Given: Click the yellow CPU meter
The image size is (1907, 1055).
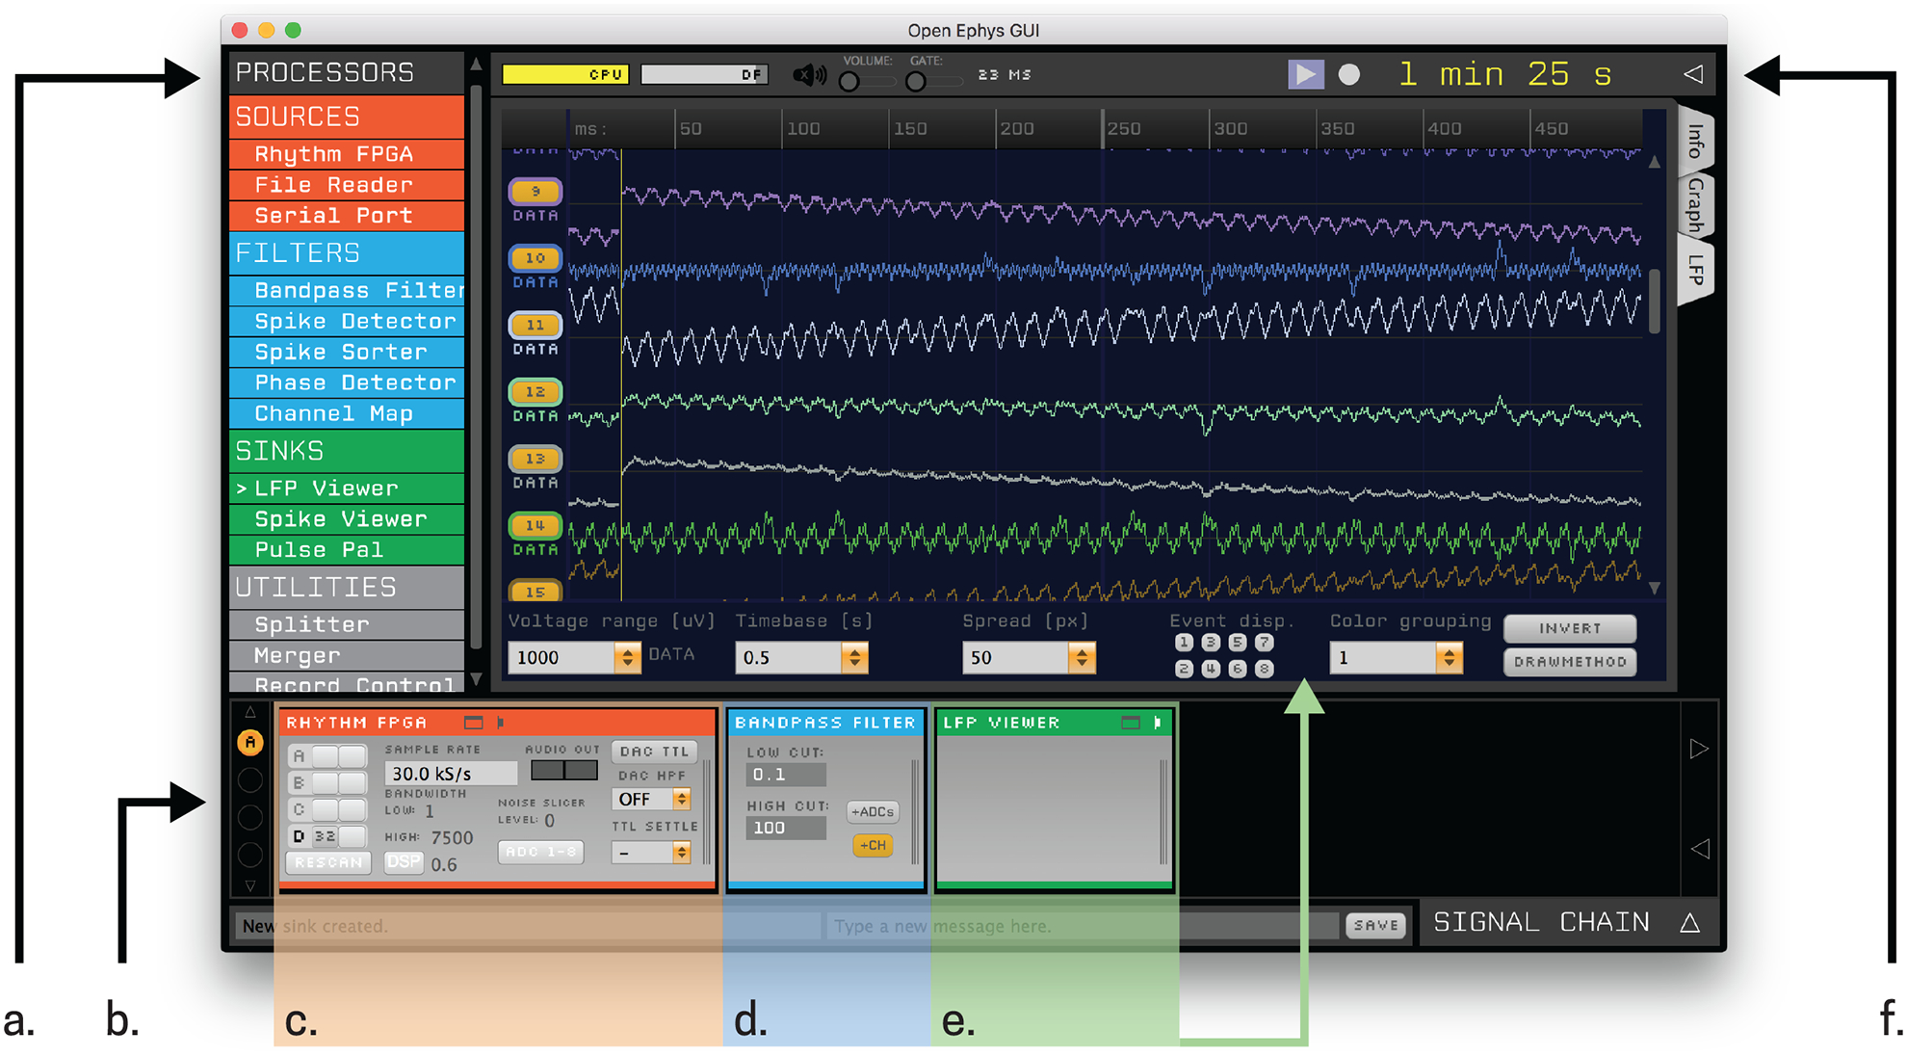Looking at the screenshot, I should [566, 74].
